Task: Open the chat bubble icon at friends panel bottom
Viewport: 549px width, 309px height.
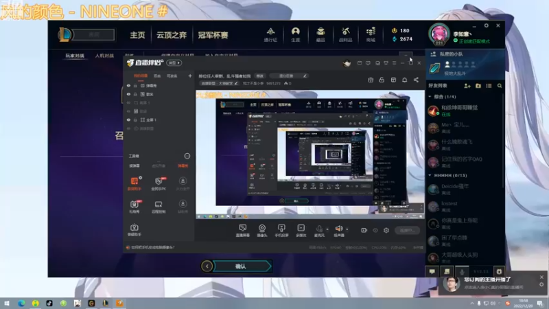Action: [x=432, y=271]
